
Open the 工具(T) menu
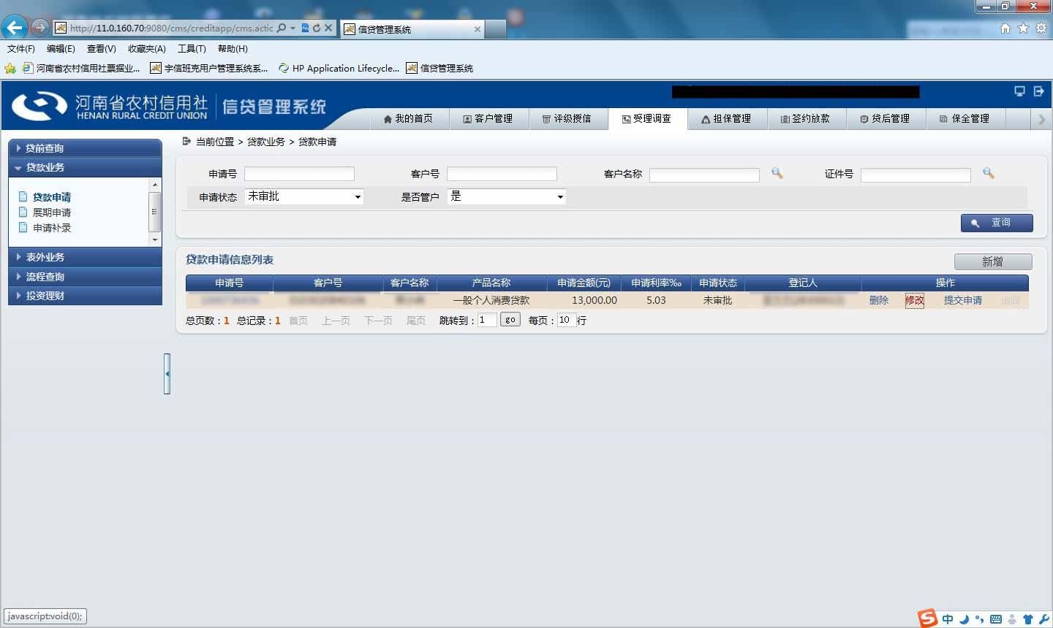click(x=192, y=49)
